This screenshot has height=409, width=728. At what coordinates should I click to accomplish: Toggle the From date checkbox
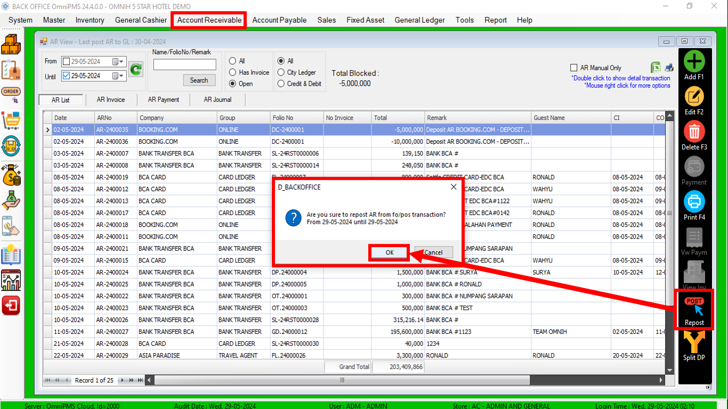pyautogui.click(x=66, y=62)
